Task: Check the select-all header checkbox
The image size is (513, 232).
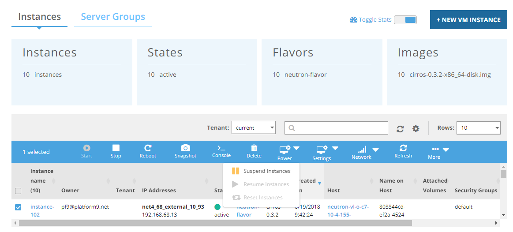Action: click(x=18, y=191)
